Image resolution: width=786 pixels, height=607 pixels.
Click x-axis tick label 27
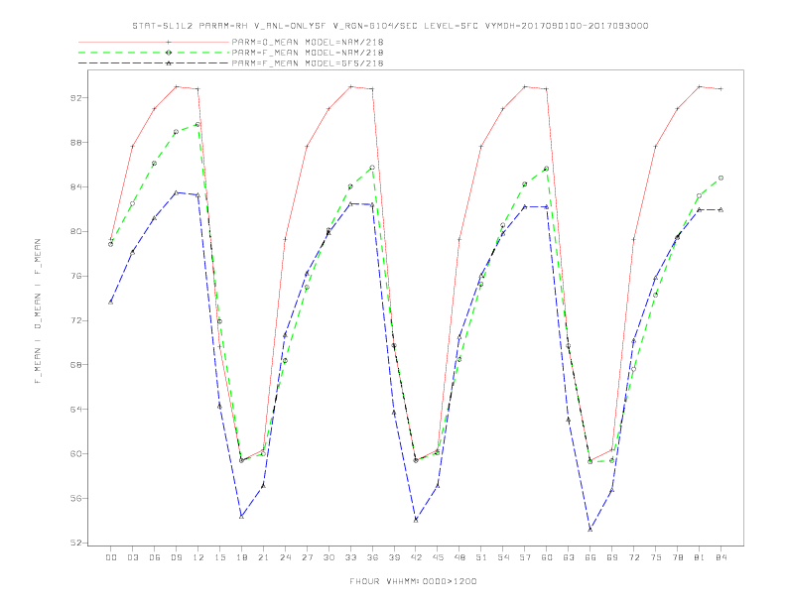(x=307, y=557)
